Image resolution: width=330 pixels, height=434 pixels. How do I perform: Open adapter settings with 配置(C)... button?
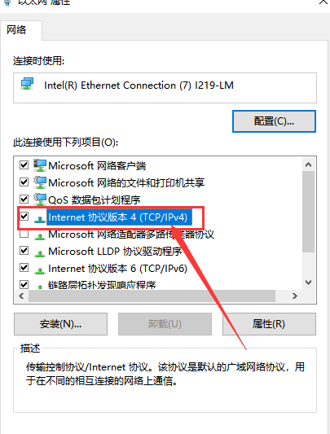coord(274,121)
